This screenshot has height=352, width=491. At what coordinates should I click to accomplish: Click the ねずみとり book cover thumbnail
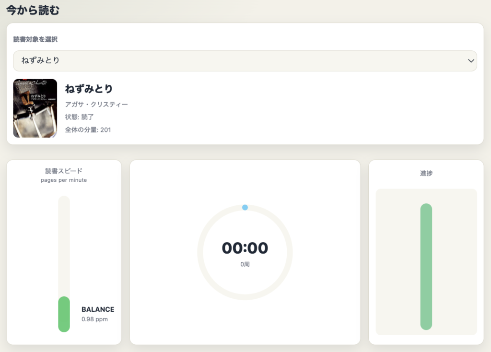(35, 108)
